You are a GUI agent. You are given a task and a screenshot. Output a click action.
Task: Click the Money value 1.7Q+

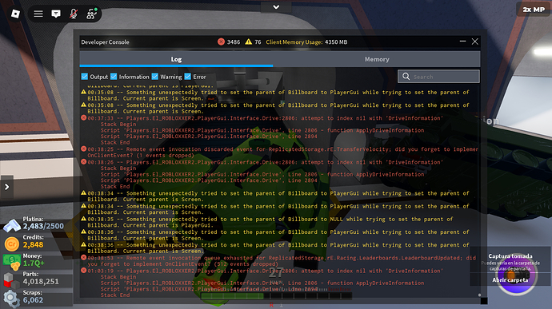tap(34, 263)
